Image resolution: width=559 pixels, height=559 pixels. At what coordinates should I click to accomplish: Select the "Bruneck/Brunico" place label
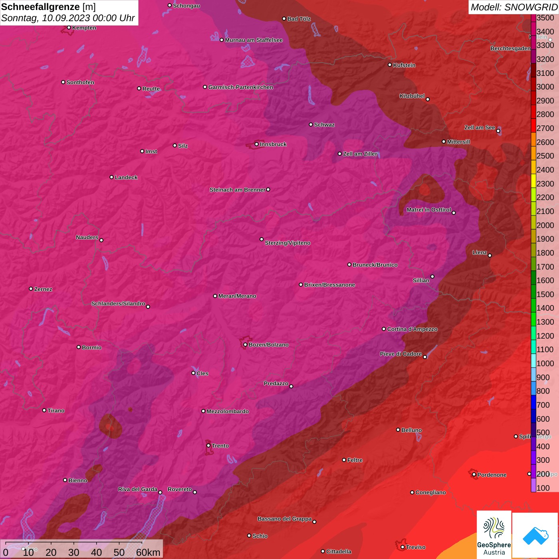pyautogui.click(x=375, y=265)
